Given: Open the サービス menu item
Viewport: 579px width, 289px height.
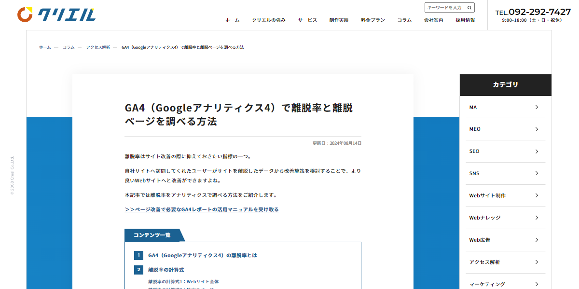Looking at the screenshot, I should [x=307, y=20].
